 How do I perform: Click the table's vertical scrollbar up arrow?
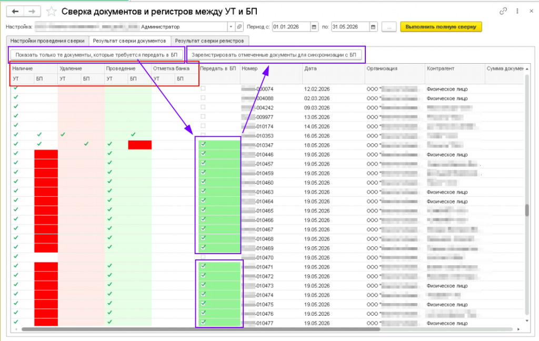coord(527,69)
